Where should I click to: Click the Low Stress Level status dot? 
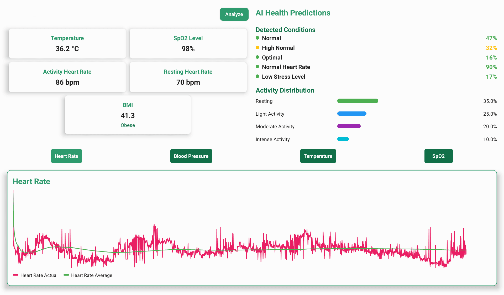pos(257,76)
